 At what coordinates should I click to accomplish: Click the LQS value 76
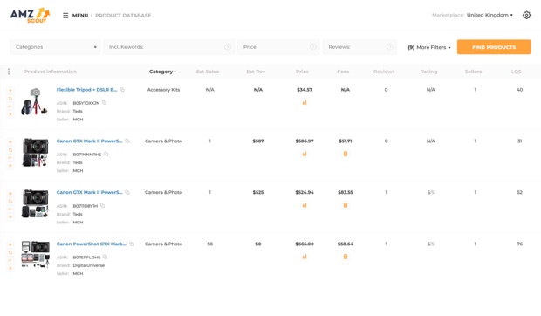click(x=519, y=244)
